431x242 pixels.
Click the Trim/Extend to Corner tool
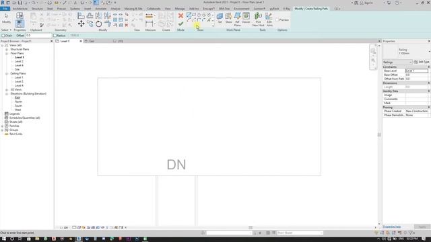point(108,24)
